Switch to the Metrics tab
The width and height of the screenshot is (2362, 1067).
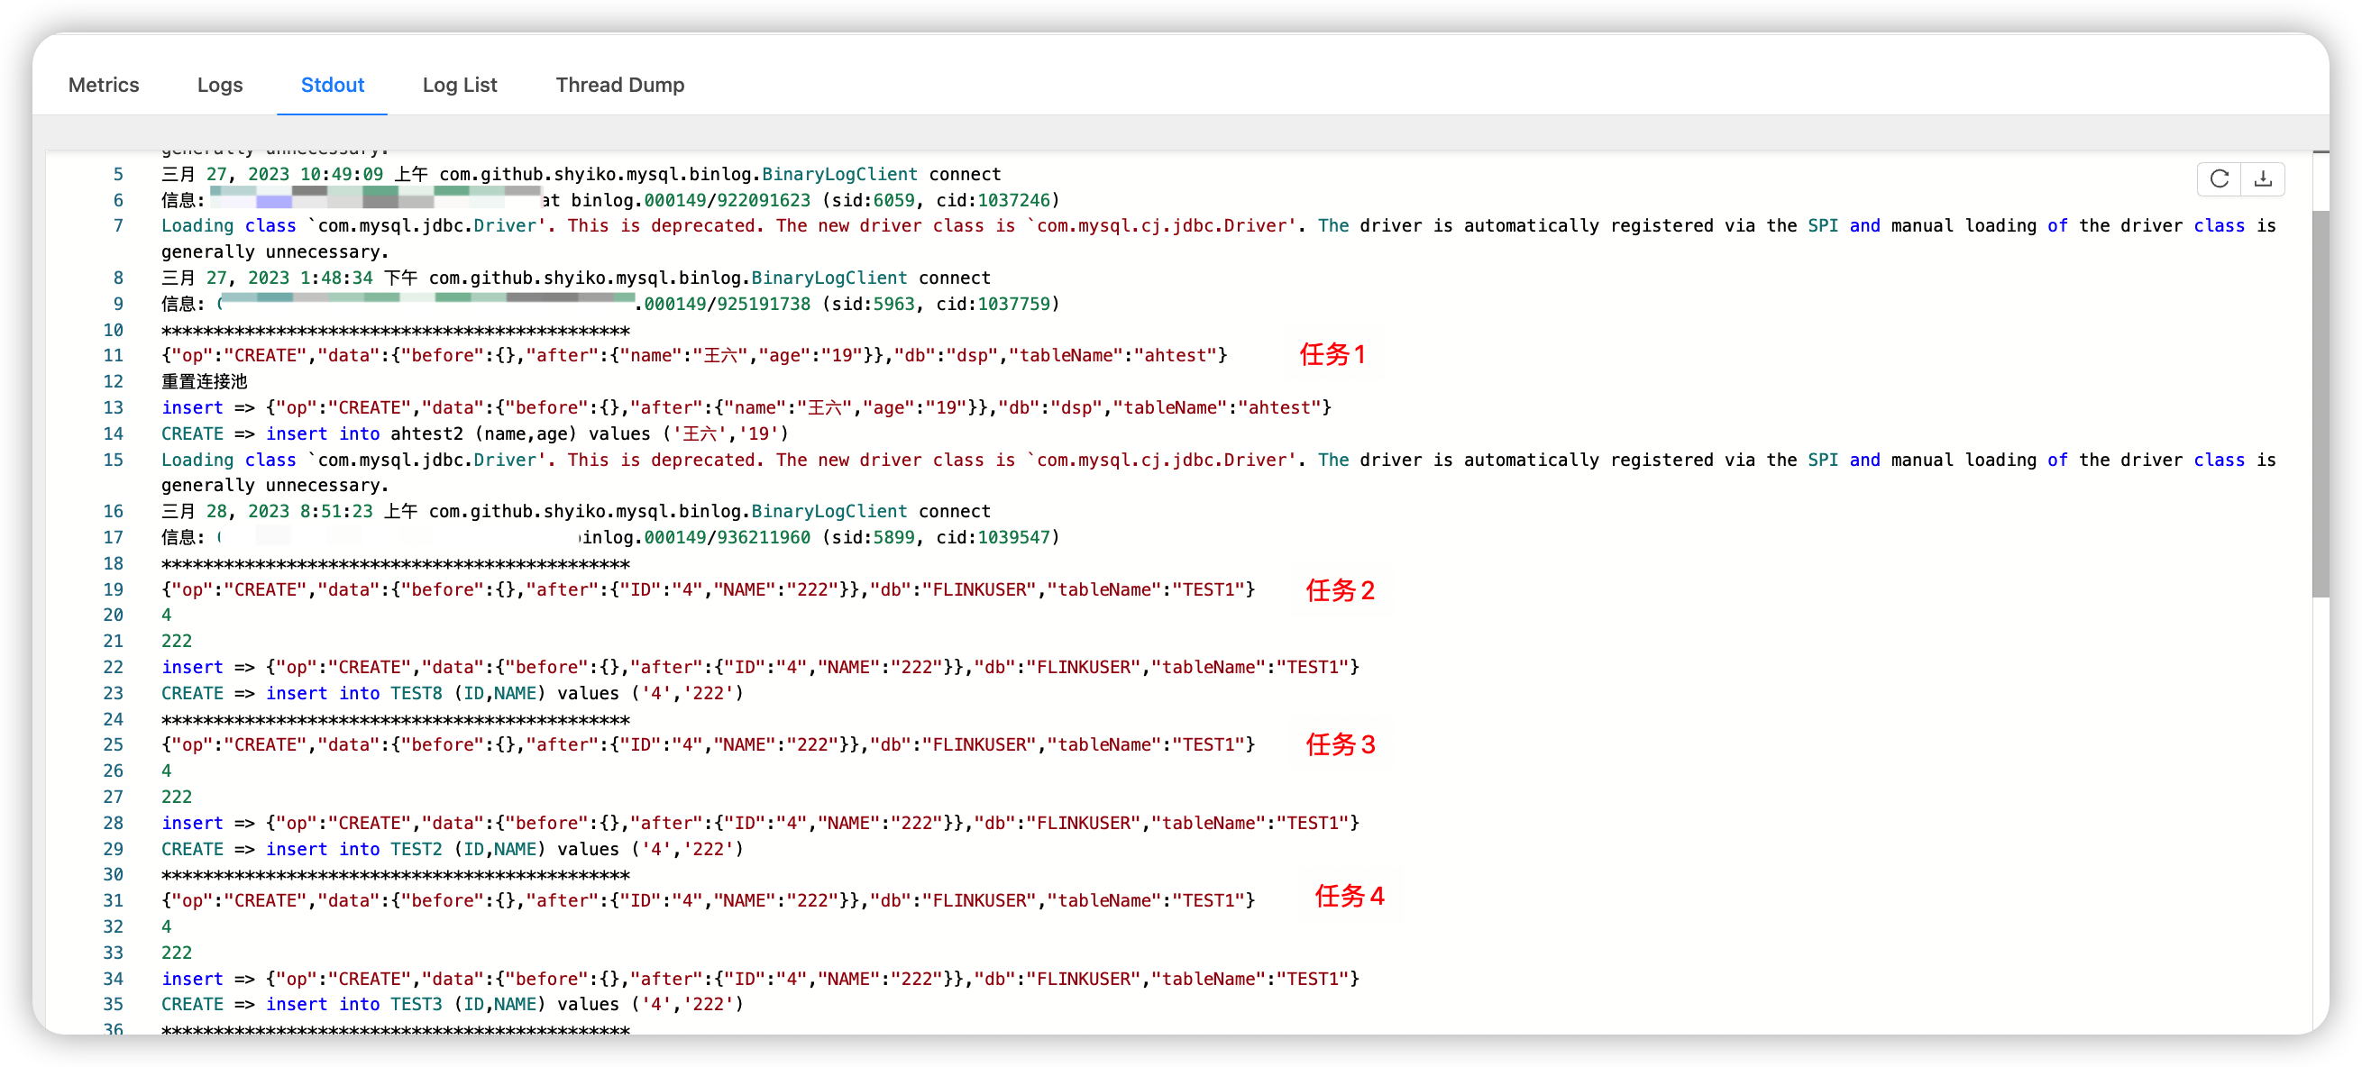[104, 85]
